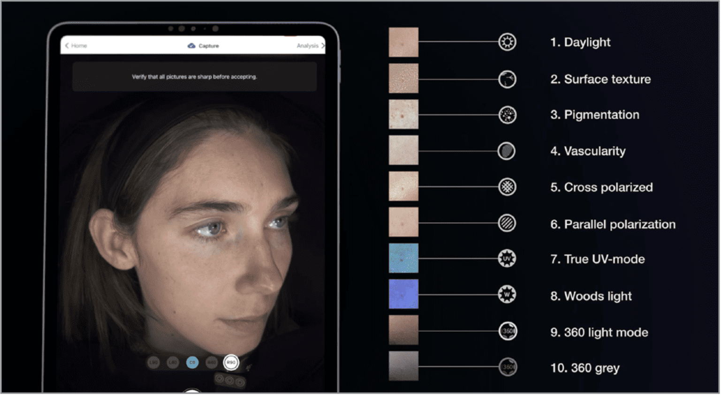Open the Vascularity skin thumbnail
Screen dimensions: 721x395
coord(403,150)
